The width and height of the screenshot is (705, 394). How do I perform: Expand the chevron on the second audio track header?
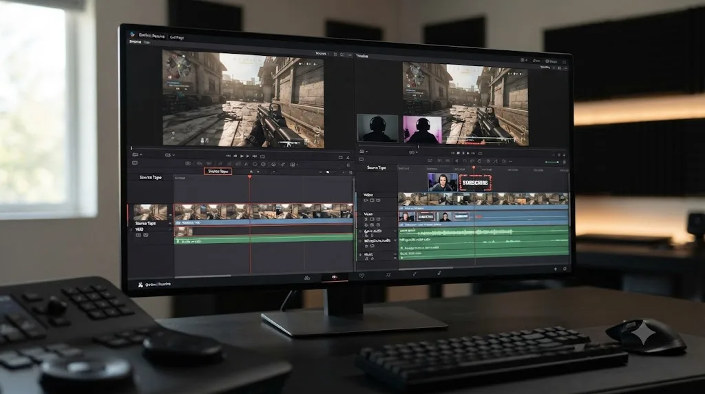pyautogui.click(x=395, y=240)
